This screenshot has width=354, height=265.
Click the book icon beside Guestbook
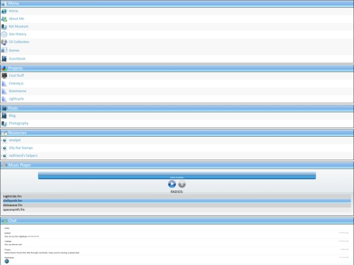point(4,59)
